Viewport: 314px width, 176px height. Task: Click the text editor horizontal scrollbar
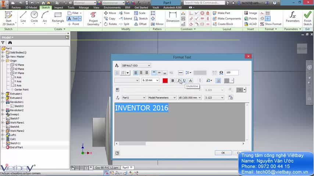(180, 143)
